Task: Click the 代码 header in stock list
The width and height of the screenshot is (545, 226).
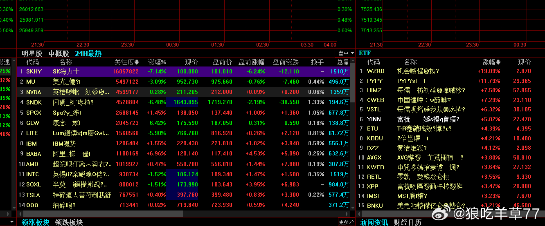Action: (x=33, y=62)
